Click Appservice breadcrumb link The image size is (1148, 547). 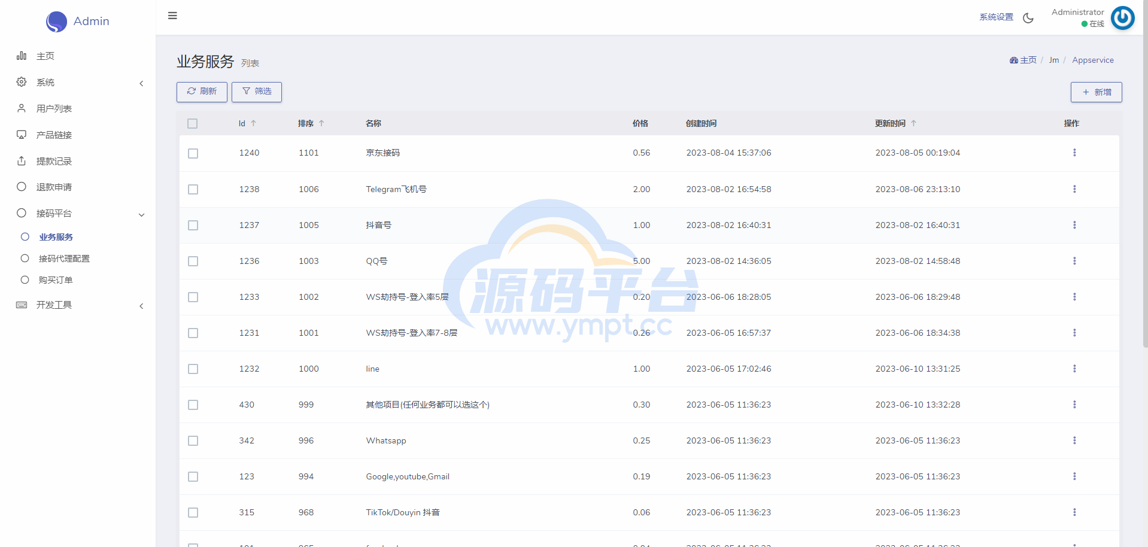[1093, 60]
